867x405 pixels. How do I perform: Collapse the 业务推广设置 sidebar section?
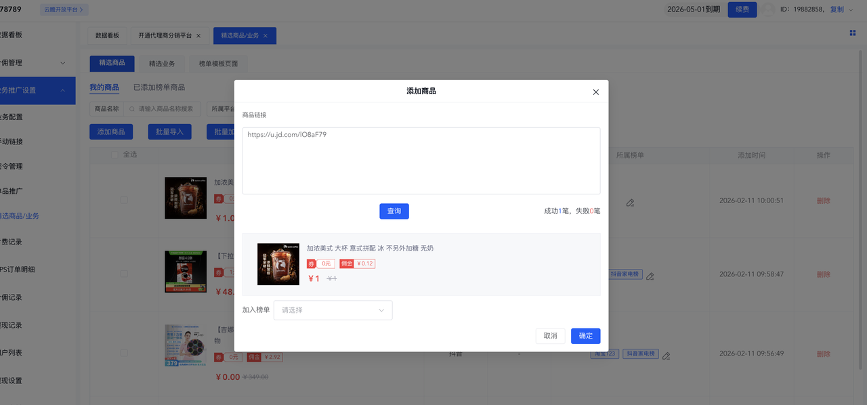[x=62, y=90]
